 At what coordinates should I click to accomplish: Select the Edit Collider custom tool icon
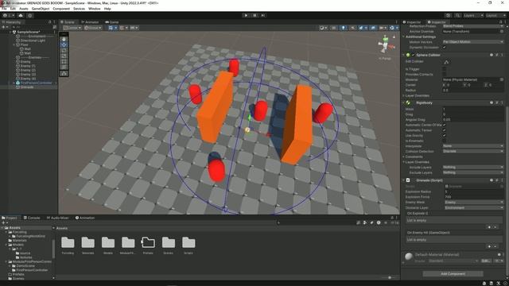(64, 74)
